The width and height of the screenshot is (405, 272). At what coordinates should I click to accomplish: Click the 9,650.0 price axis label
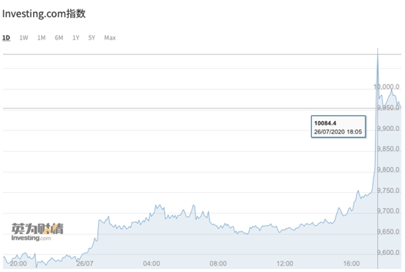point(388,232)
